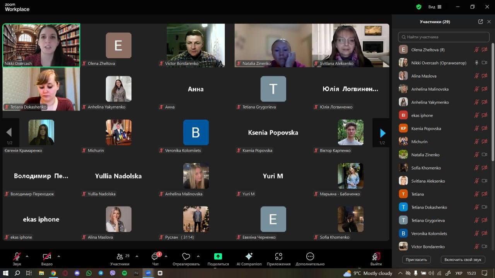This screenshot has width=495, height=278.
Task: Expand audio options chevron next to microphone
Action: click(x=27, y=256)
